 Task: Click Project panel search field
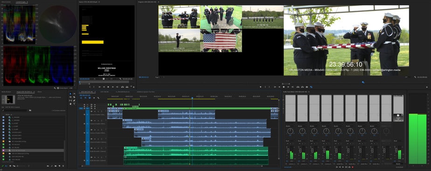coord(14,110)
